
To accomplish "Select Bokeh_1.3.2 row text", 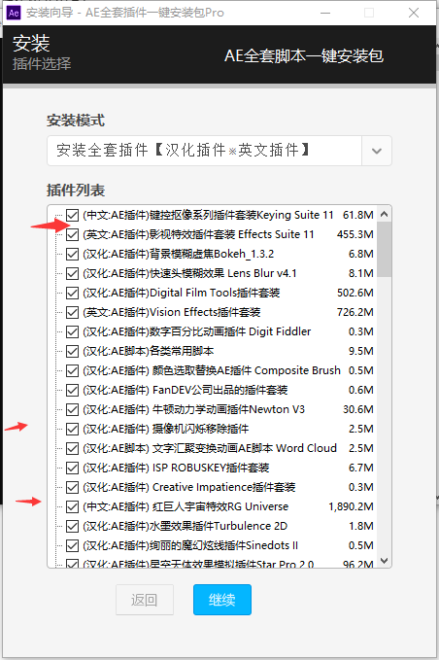I will [x=179, y=254].
